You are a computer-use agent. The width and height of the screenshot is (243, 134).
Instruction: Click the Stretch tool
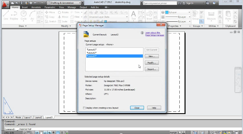tap(50, 21)
